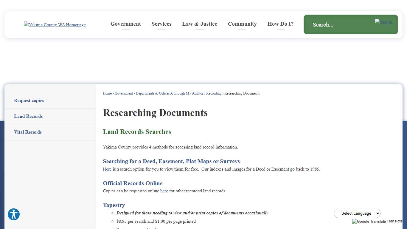Open the Law & Justice menu
The width and height of the screenshot is (407, 229).
pyautogui.click(x=200, y=24)
